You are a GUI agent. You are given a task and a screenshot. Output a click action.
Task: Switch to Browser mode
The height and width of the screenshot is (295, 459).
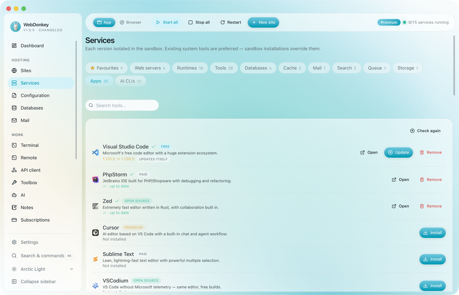[130, 22]
